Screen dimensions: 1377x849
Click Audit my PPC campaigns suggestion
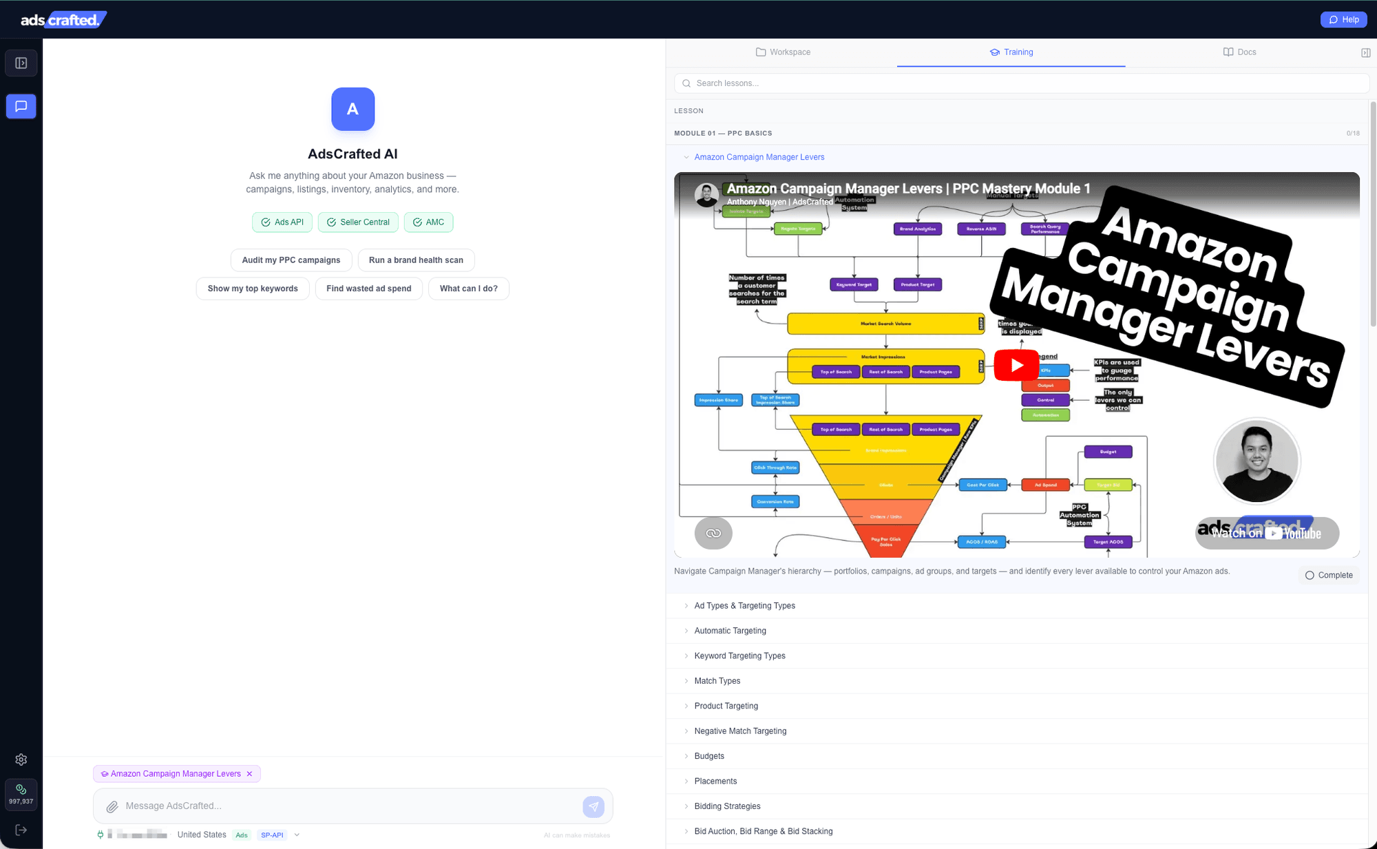pyautogui.click(x=291, y=260)
